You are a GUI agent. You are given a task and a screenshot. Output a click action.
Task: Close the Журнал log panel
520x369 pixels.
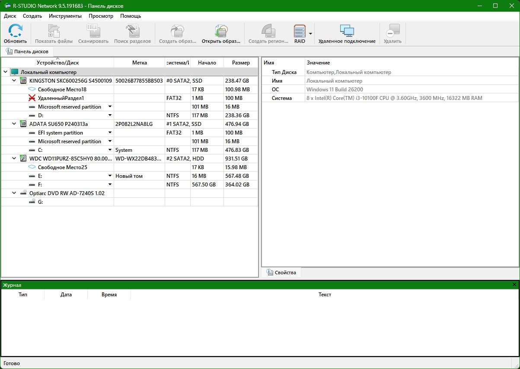point(514,285)
